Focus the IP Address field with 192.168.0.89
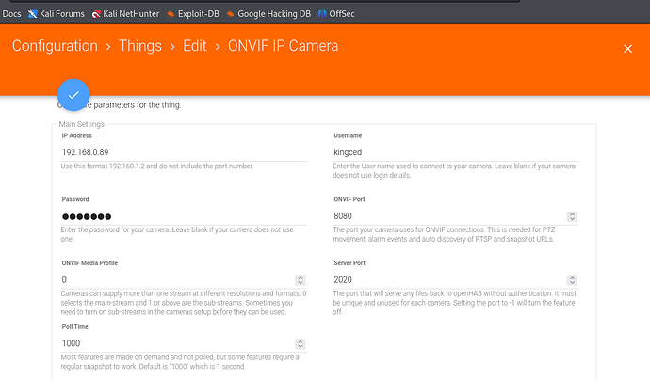 [184, 152]
